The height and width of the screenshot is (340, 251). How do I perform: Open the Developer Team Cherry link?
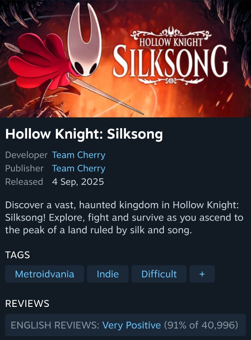coord(78,155)
